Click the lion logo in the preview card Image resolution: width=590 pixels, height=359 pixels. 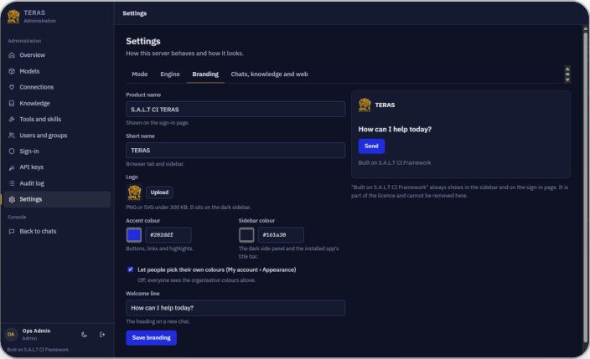point(365,105)
